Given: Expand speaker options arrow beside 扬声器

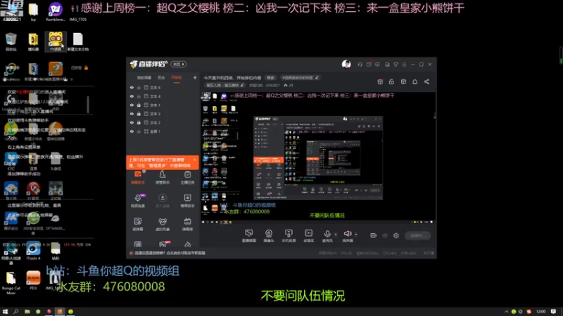Looking at the screenshot, I should click(x=356, y=235).
